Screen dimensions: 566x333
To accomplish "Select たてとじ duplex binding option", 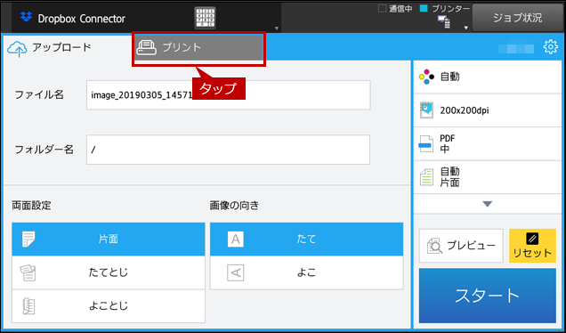I will pos(109,272).
